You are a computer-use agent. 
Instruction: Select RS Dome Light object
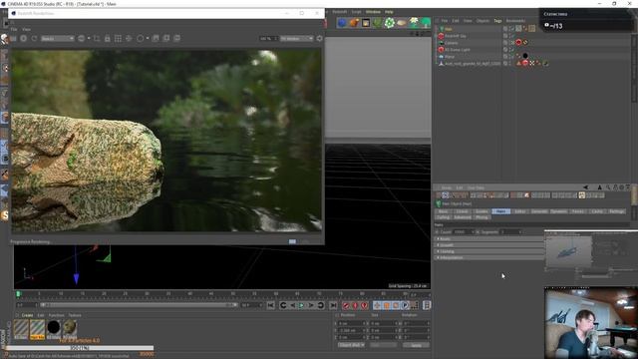pos(457,50)
